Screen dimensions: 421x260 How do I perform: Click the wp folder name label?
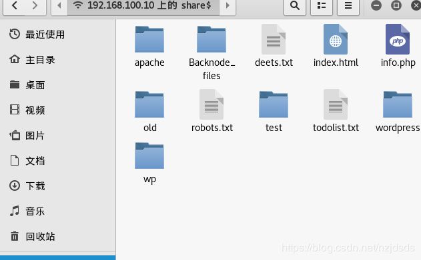[x=149, y=180]
